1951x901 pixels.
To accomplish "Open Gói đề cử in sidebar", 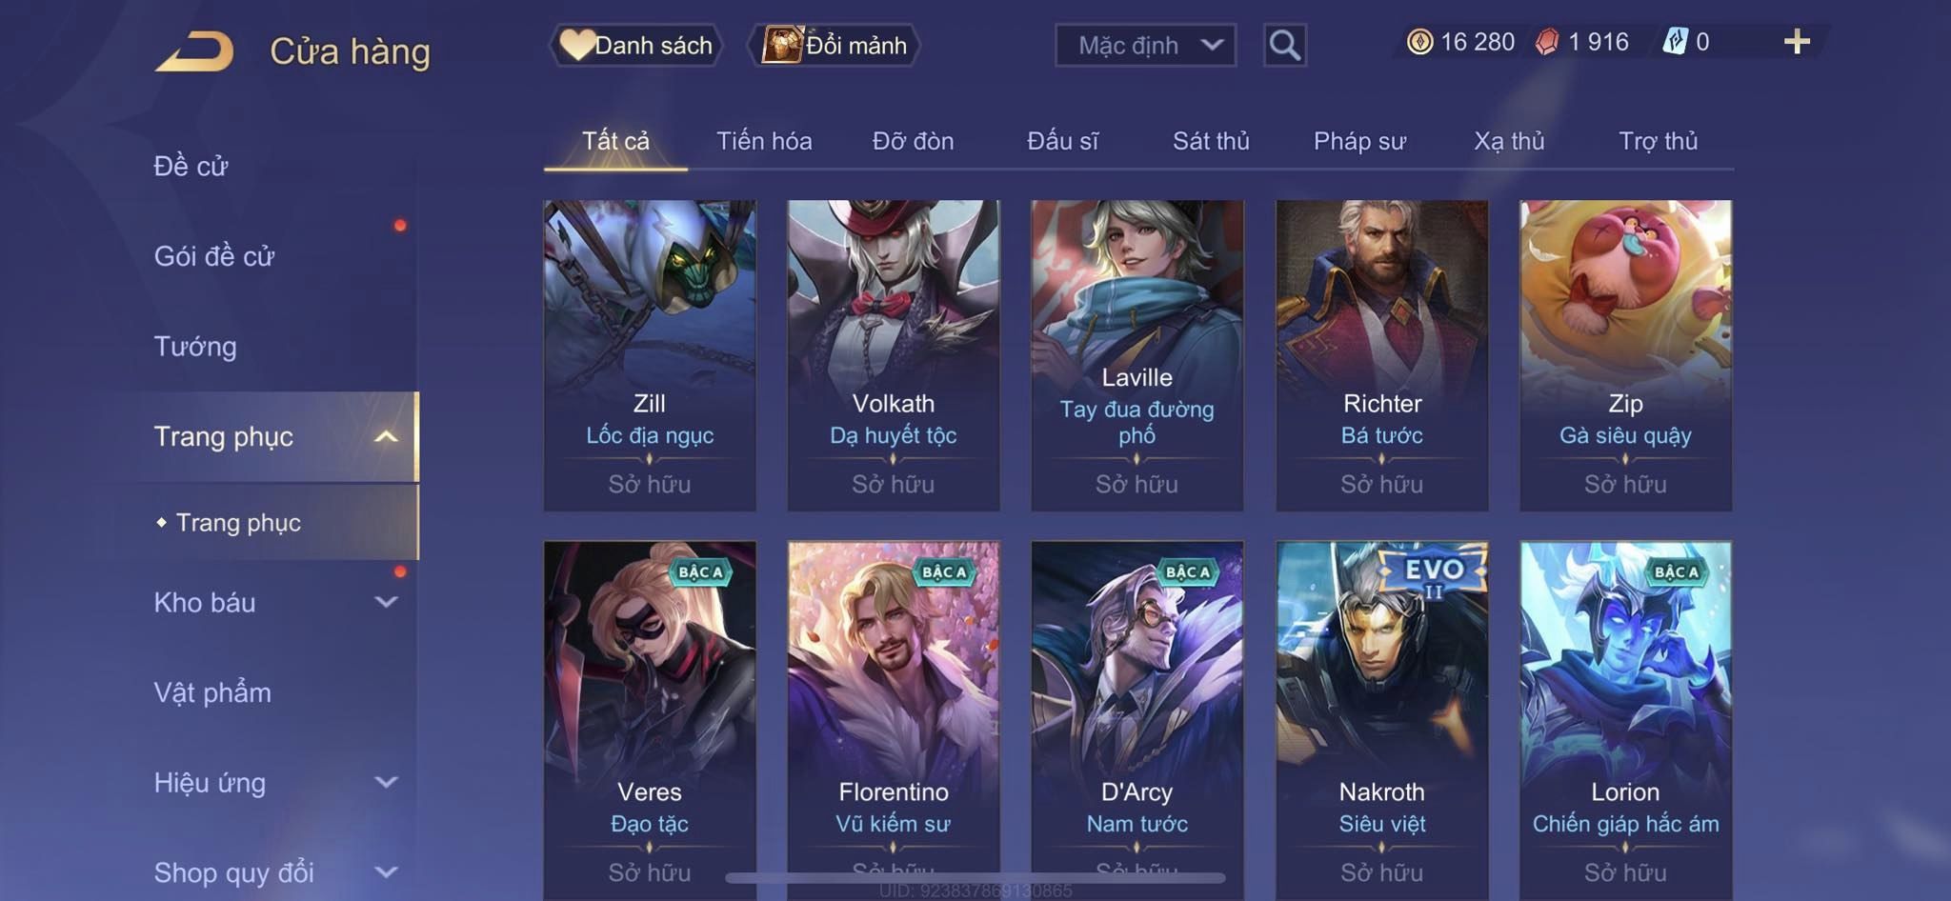I will (214, 255).
